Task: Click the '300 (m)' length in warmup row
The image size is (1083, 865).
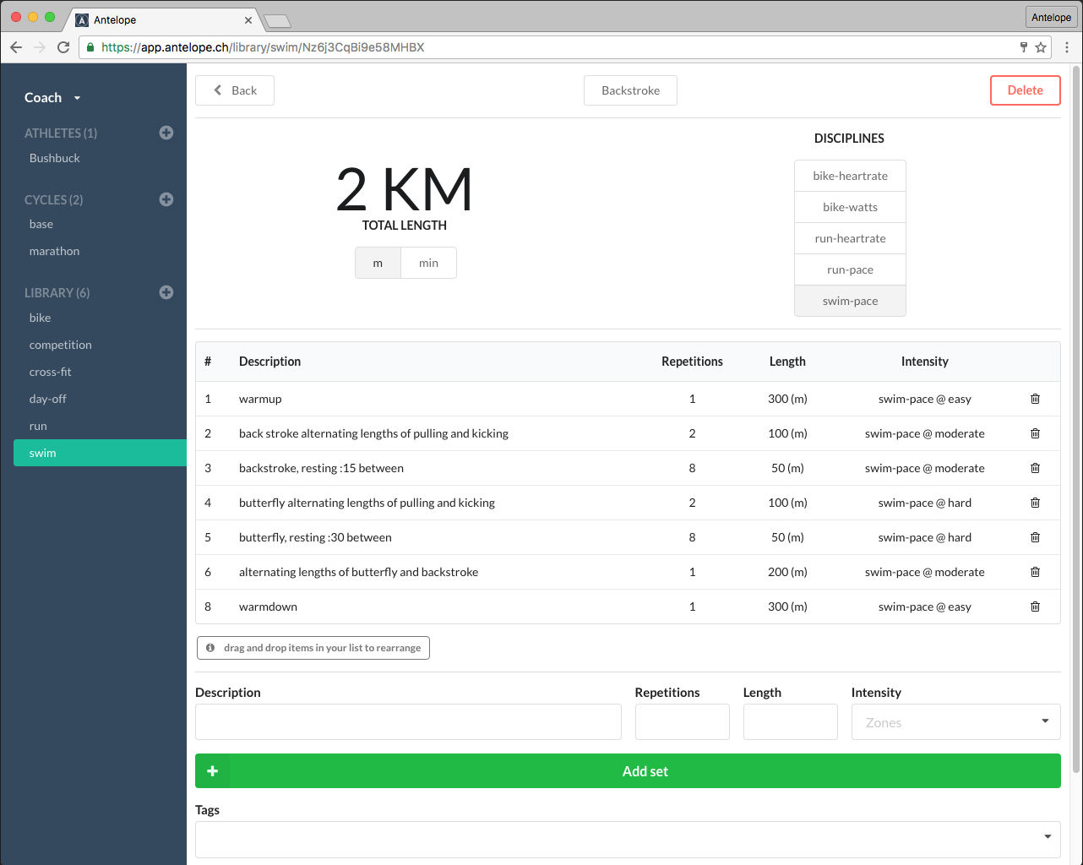Action: tap(787, 399)
